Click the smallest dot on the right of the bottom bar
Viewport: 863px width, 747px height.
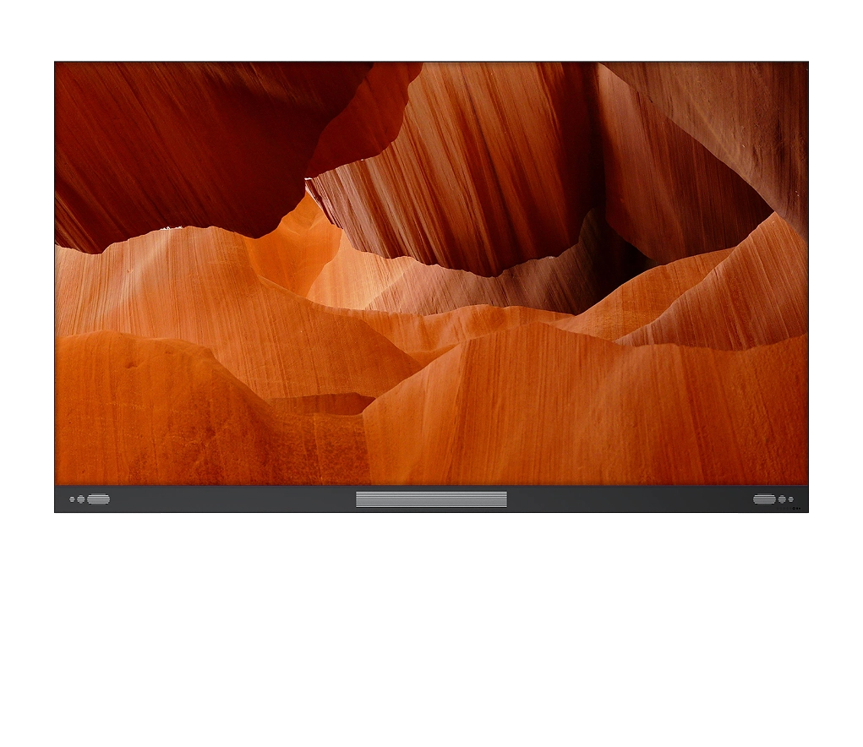click(791, 499)
